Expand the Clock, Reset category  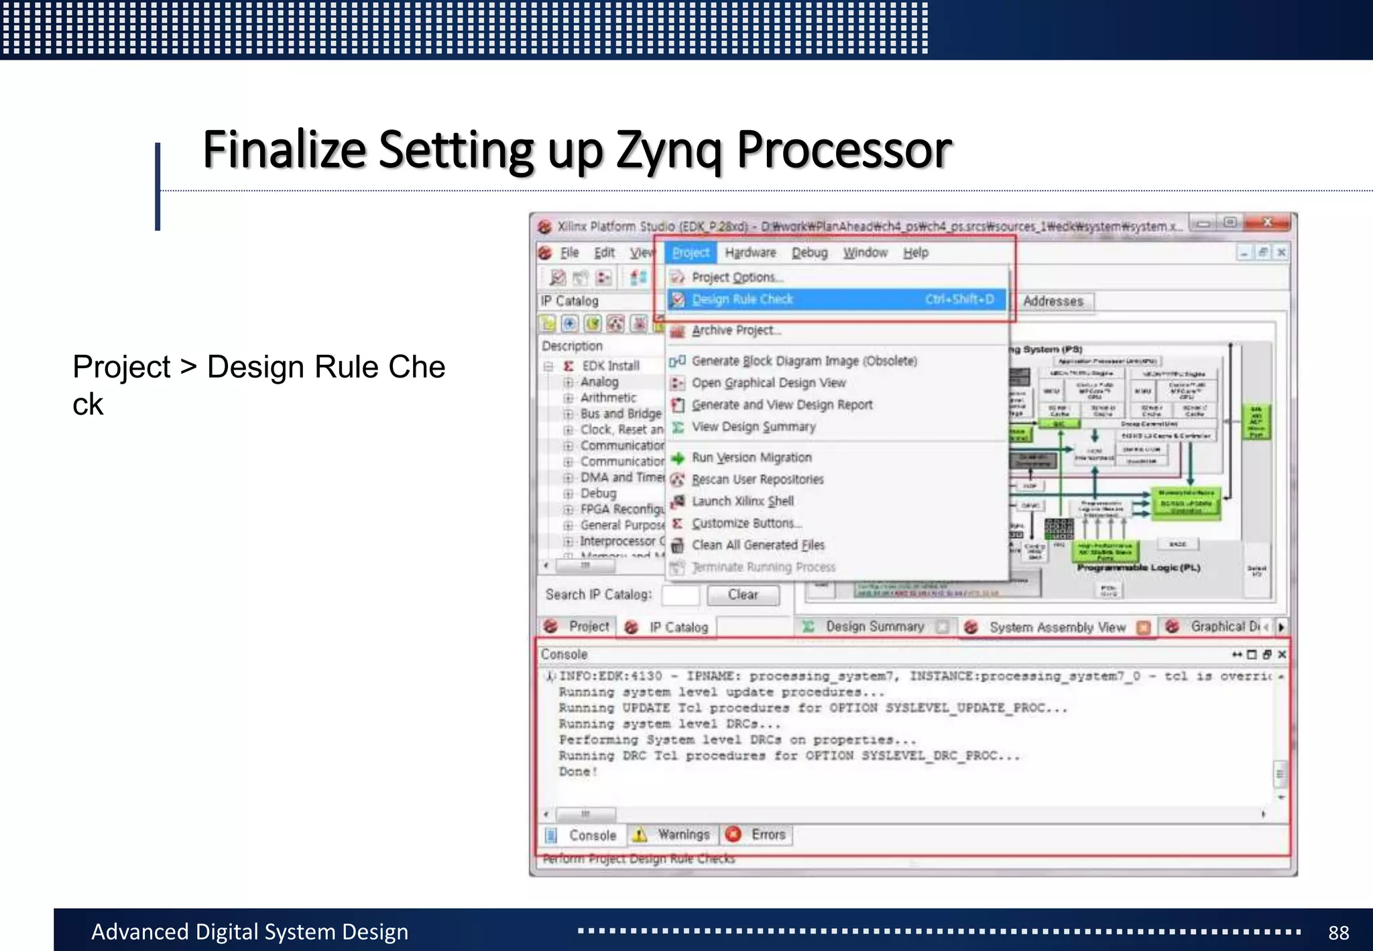(569, 430)
